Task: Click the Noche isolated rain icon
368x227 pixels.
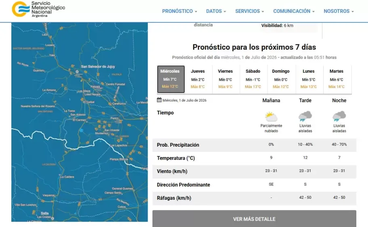Action: 339,116
